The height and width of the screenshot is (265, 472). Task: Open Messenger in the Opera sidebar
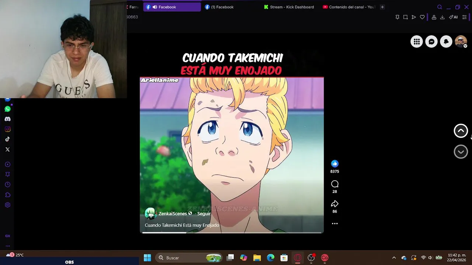(x=7, y=99)
